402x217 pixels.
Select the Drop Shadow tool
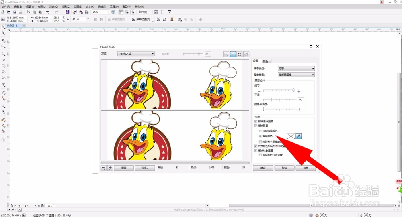tap(3, 105)
